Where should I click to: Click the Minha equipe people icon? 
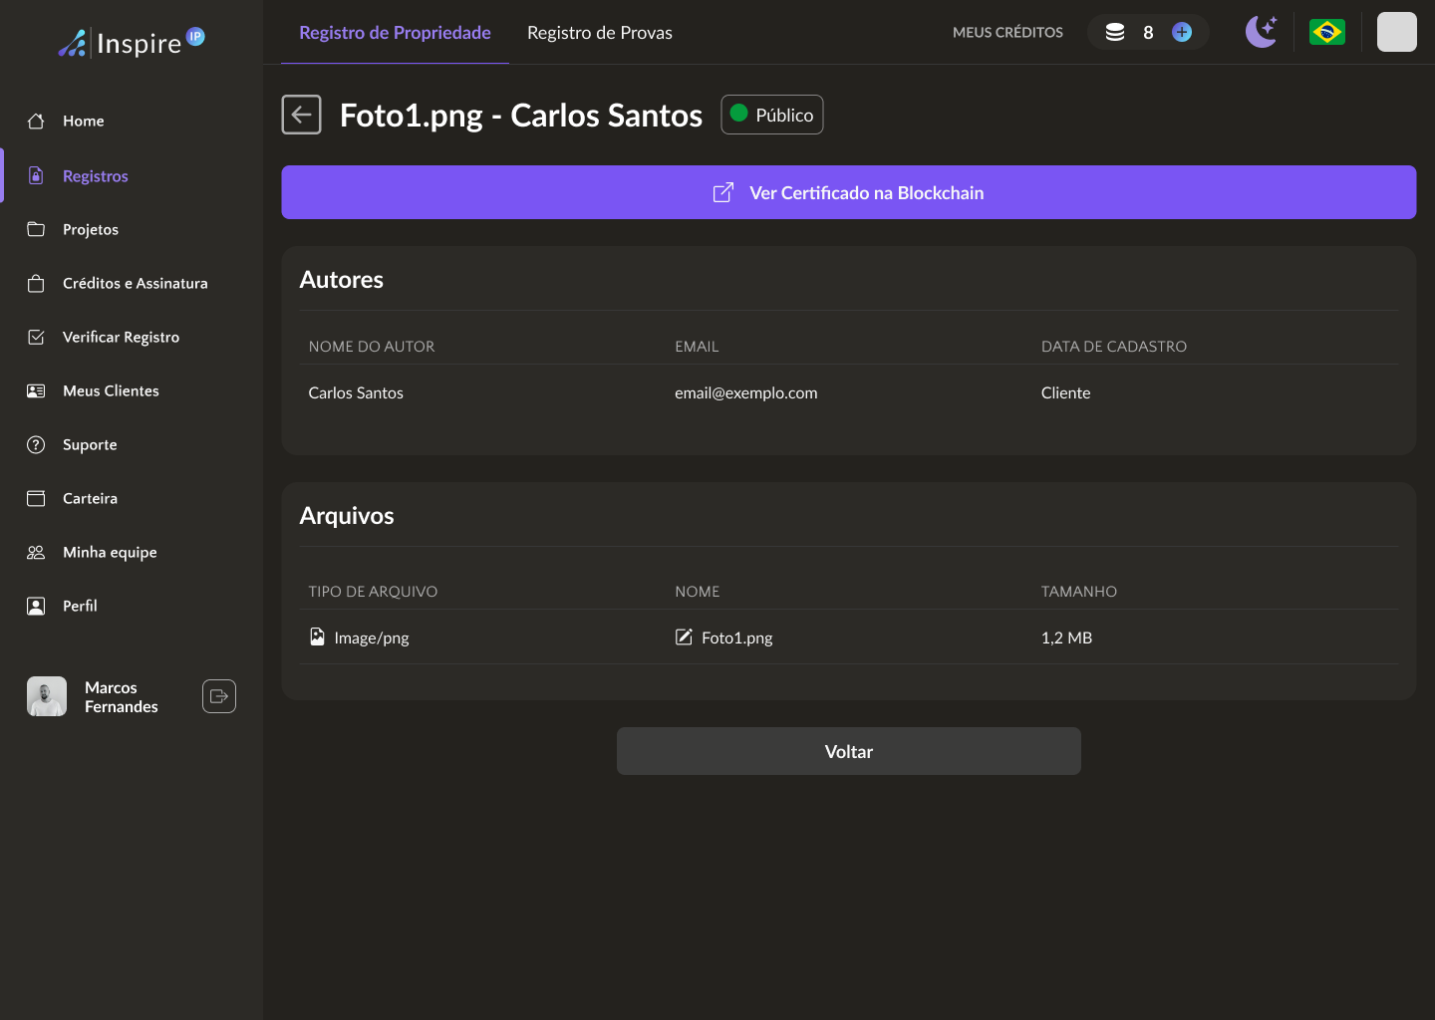(x=36, y=552)
